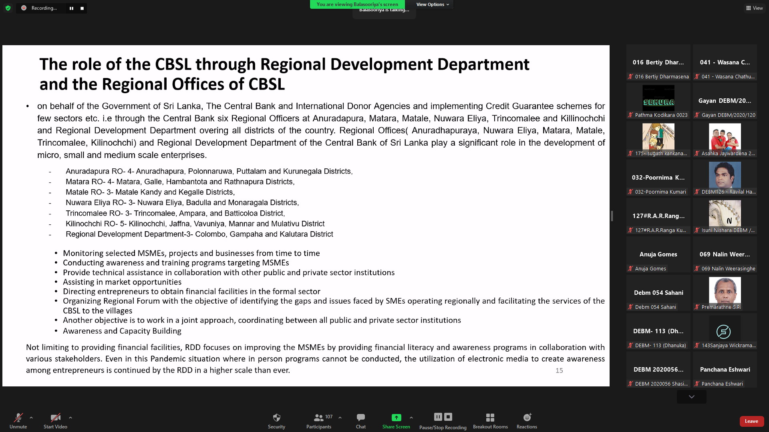Expand the arrow beside Participants
The image size is (769, 432).
pyautogui.click(x=340, y=418)
